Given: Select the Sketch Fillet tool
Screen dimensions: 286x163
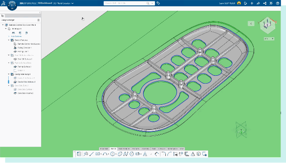Looking at the screenshot, I should [x=164, y=154].
